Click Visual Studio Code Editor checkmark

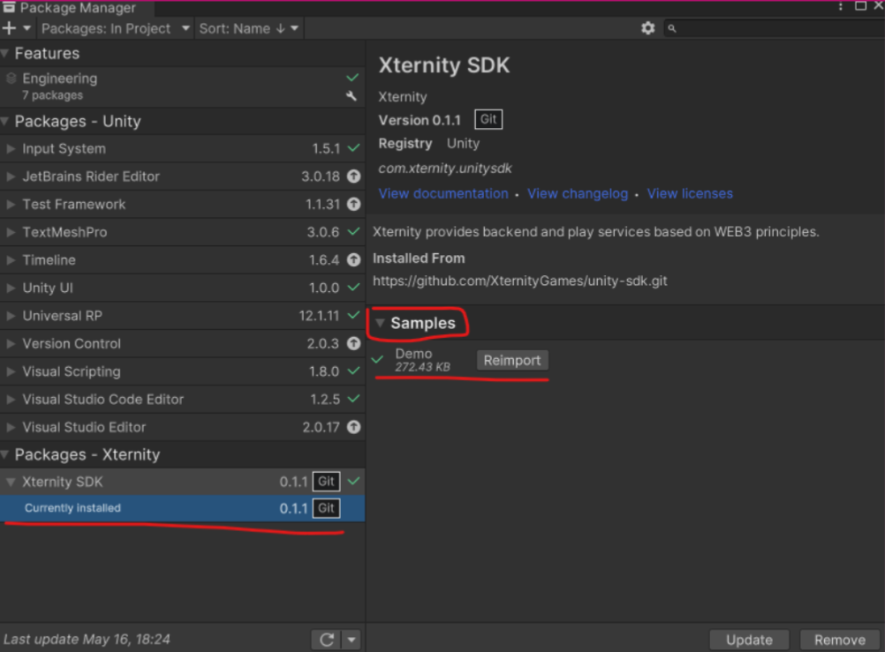pyautogui.click(x=353, y=399)
